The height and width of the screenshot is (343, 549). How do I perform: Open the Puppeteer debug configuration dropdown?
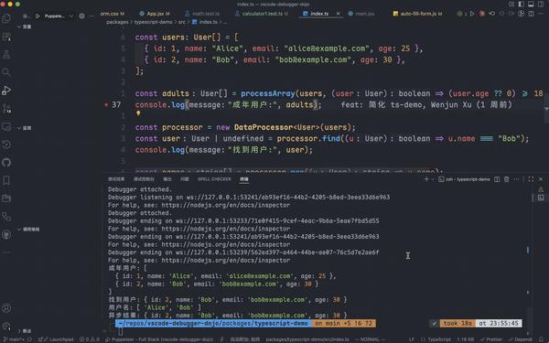click(59, 16)
